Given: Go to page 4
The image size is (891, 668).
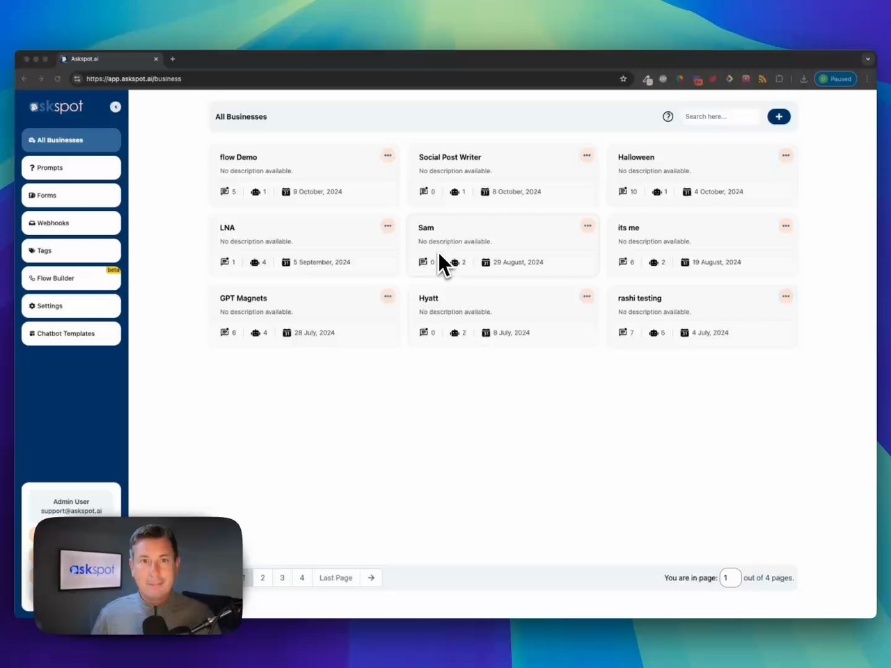Looking at the screenshot, I should (x=301, y=578).
